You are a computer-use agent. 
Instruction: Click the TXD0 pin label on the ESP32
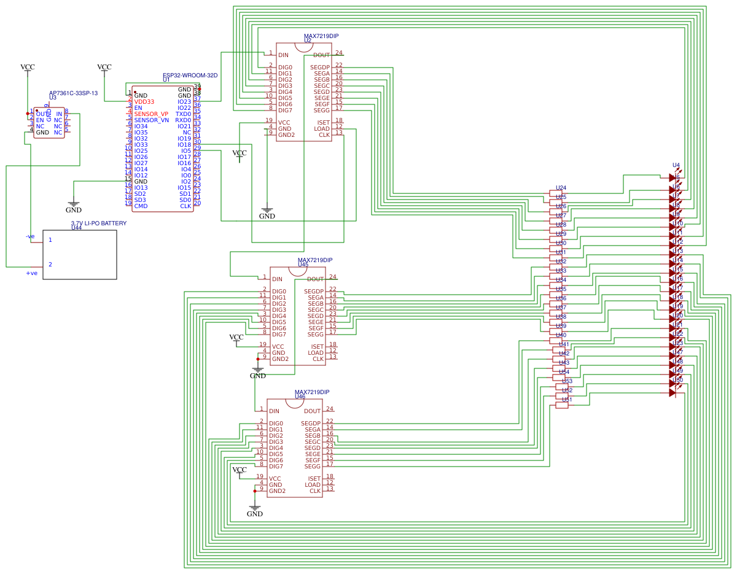point(183,114)
